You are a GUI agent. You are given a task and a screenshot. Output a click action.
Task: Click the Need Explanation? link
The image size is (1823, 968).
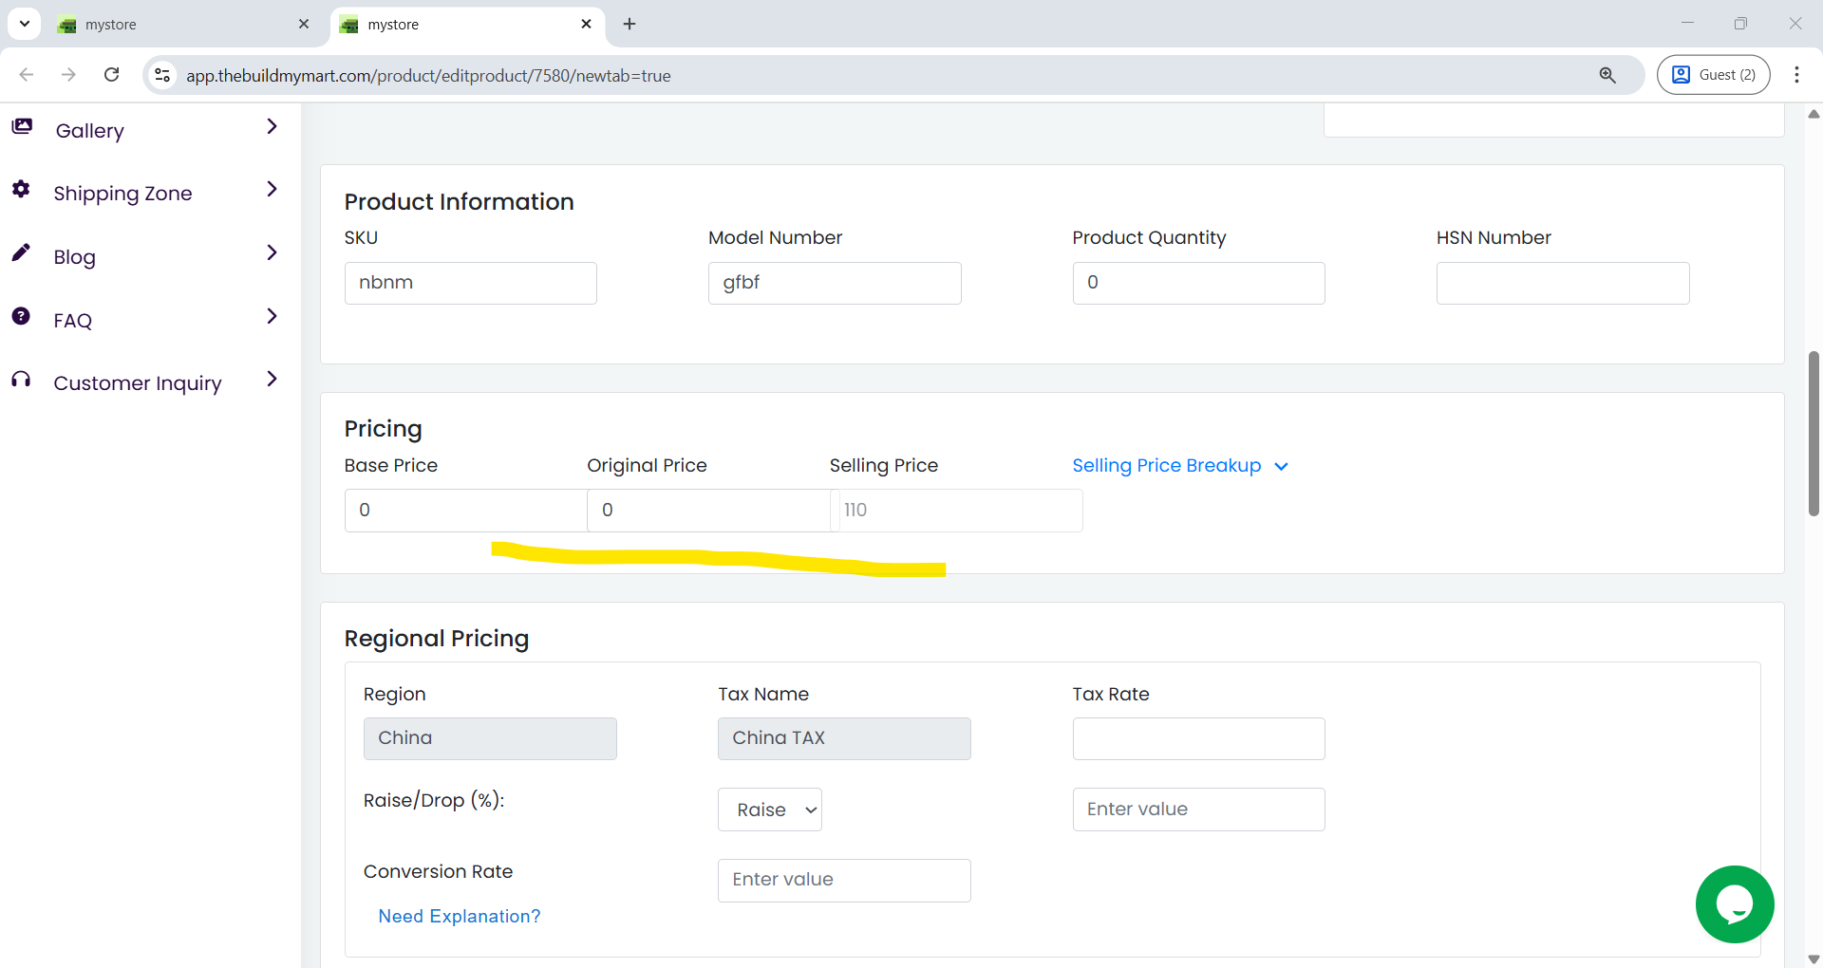tap(460, 916)
